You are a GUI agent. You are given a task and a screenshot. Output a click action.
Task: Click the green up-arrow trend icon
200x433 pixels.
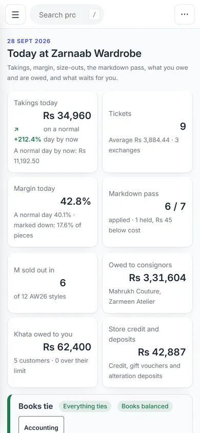tap(16, 129)
